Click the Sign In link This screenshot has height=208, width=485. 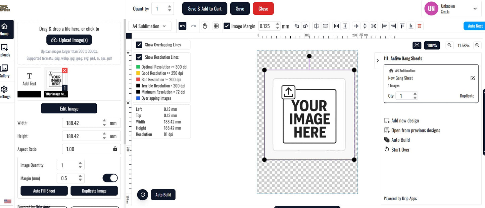(x=445, y=11)
